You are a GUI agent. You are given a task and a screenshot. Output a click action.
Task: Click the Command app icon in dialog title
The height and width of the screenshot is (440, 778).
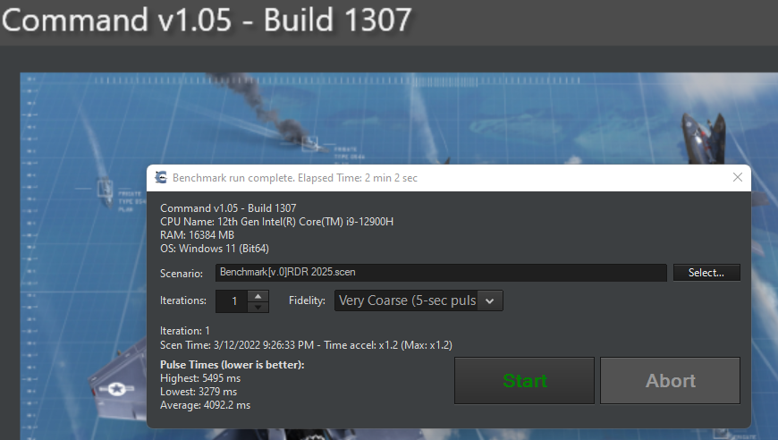161,177
